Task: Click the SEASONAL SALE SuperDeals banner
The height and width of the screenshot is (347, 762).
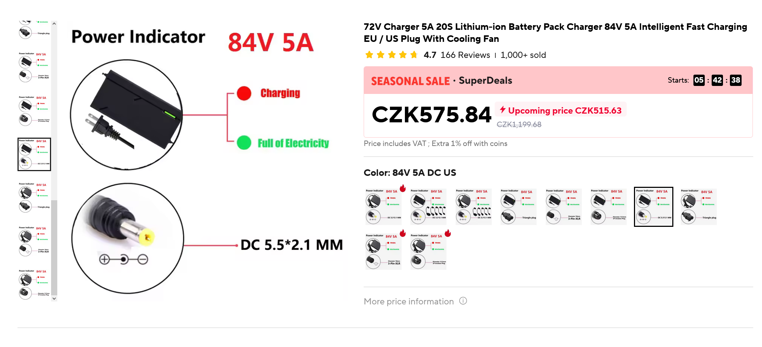Action: (x=441, y=80)
